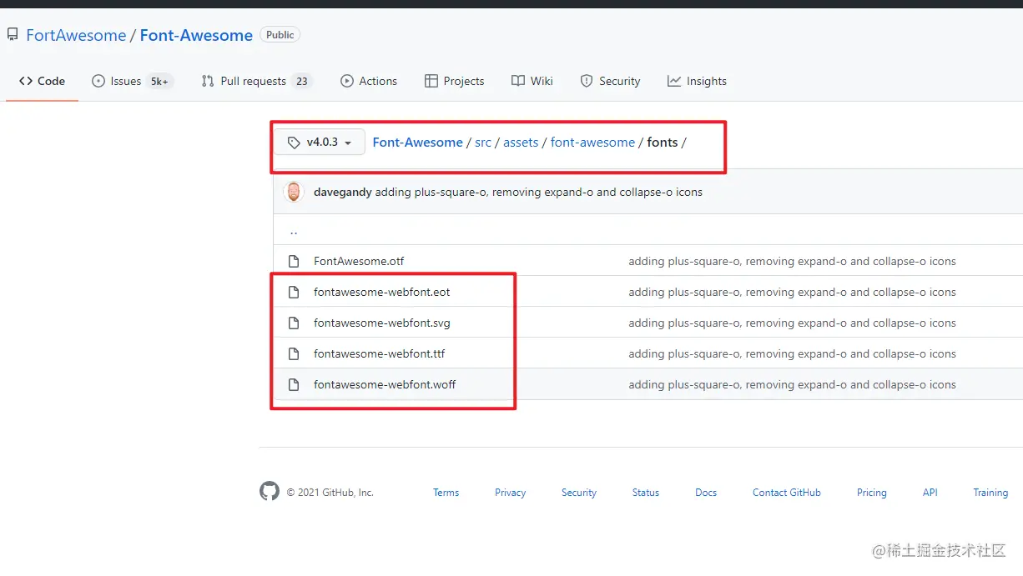Open the Privacy footer link
The height and width of the screenshot is (576, 1023).
pos(510,493)
